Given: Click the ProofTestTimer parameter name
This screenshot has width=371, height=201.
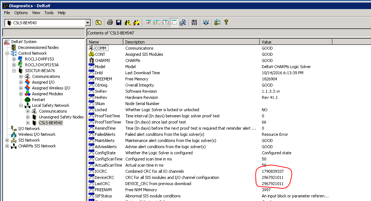Looking at the screenshot, I should [108, 122].
